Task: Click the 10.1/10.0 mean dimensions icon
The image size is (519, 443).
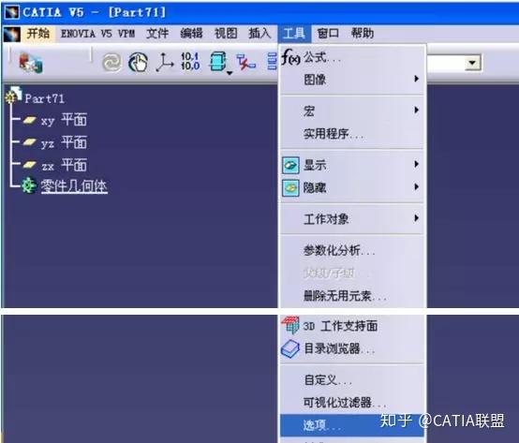Action: (190, 62)
